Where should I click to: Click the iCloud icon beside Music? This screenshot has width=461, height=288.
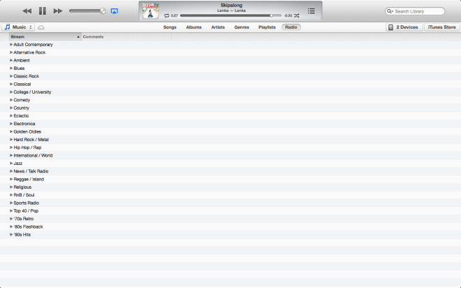41,27
